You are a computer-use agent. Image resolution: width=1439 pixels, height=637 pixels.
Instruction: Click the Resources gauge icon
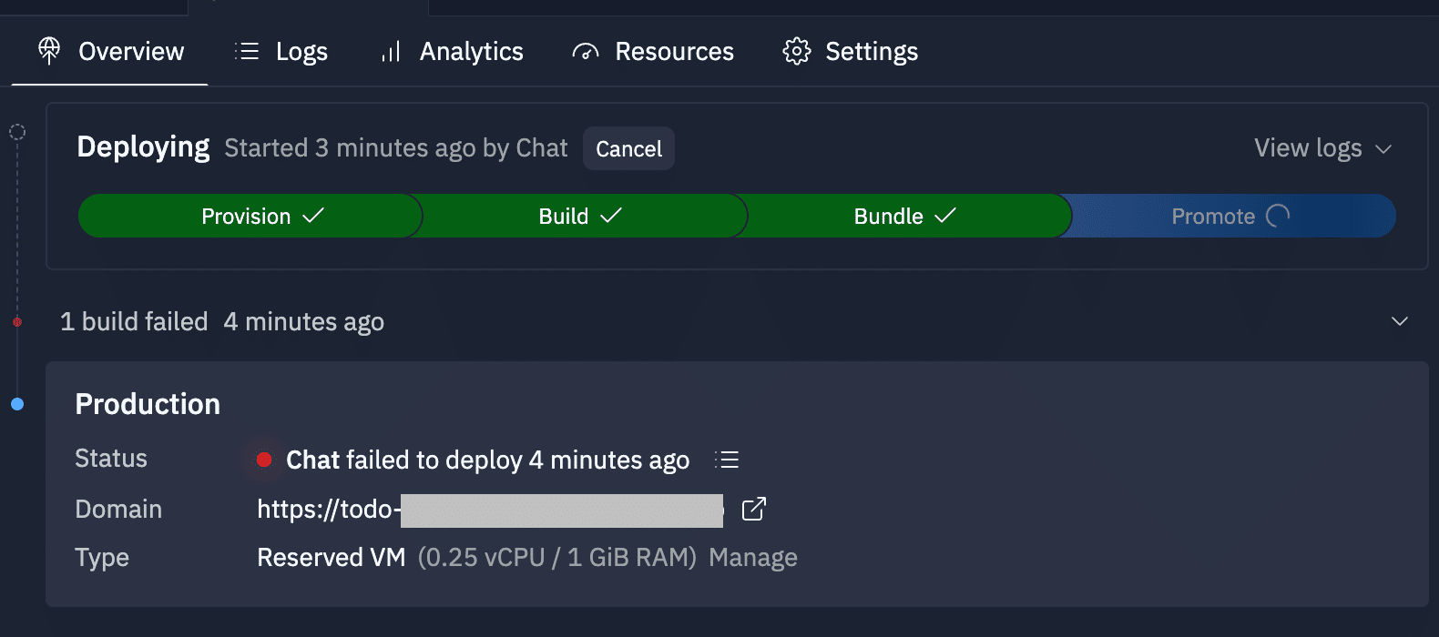pos(586,52)
